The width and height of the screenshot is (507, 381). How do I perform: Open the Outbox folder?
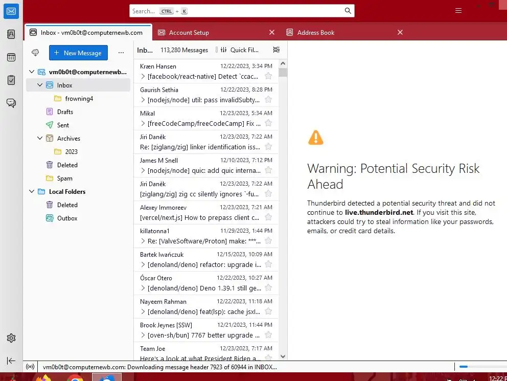(x=78, y=218)
